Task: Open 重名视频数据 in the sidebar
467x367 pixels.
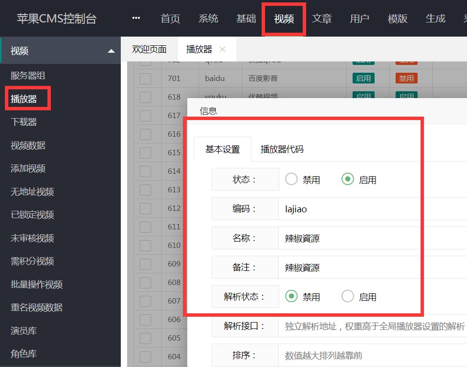Action: 37,307
